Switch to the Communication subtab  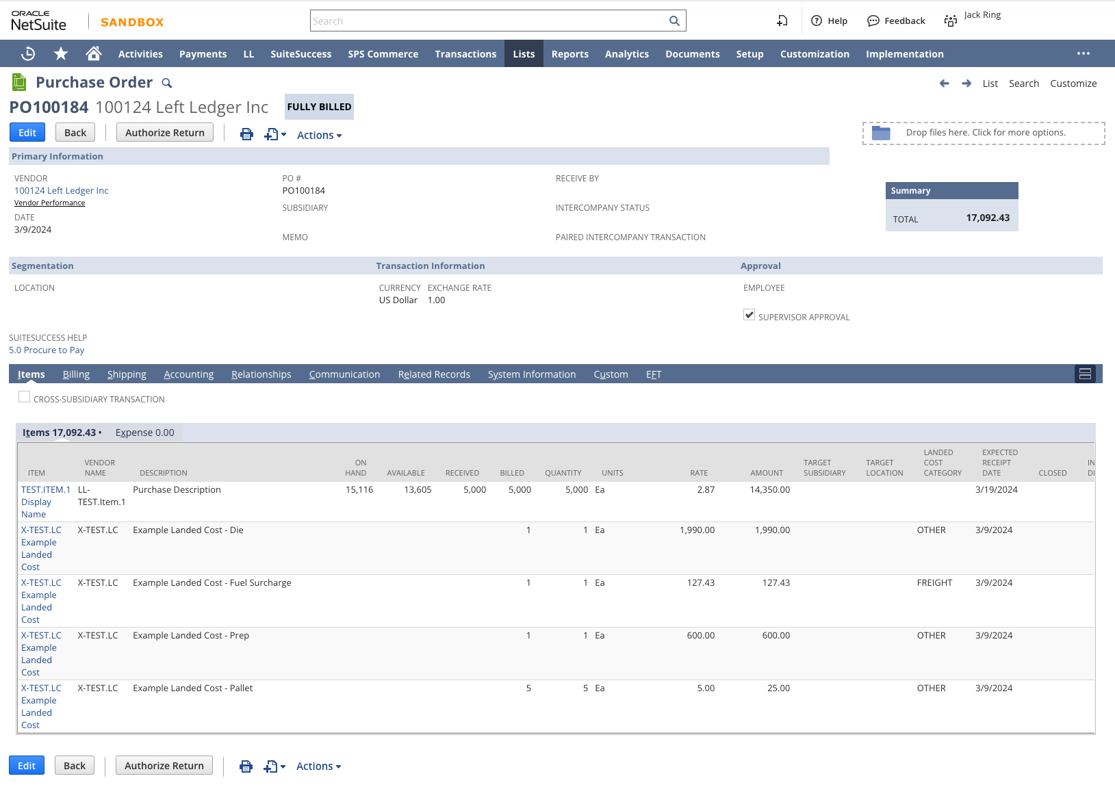tap(344, 374)
